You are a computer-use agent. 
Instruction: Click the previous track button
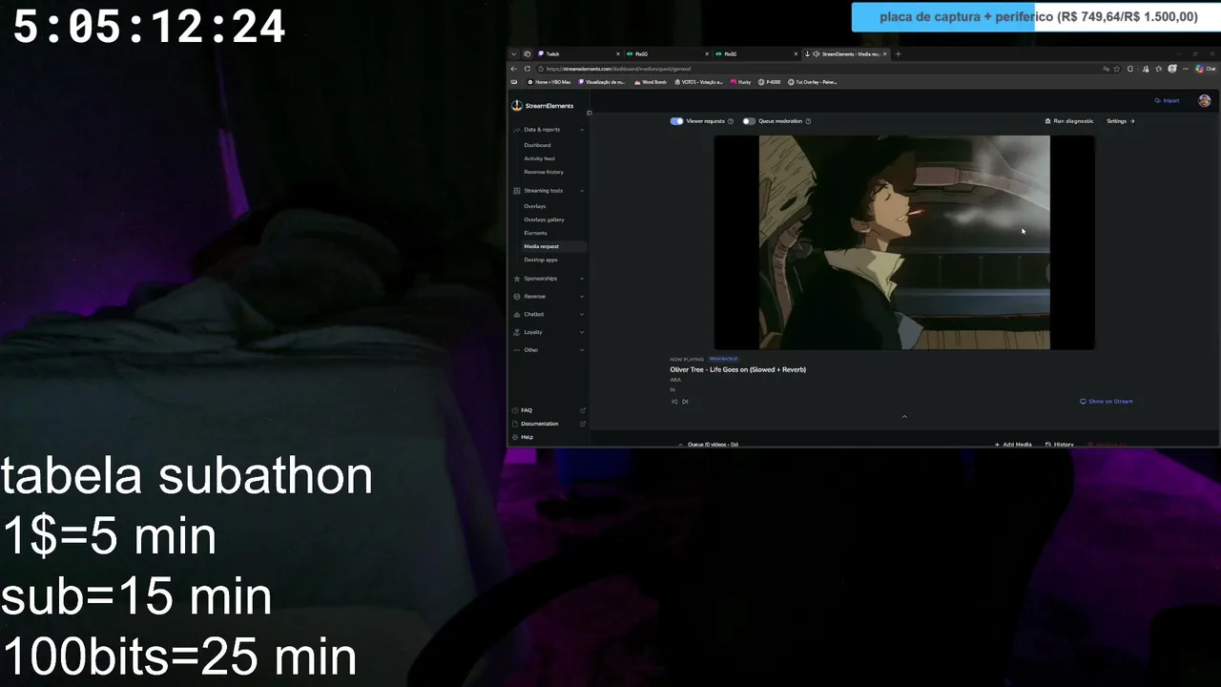click(x=674, y=402)
